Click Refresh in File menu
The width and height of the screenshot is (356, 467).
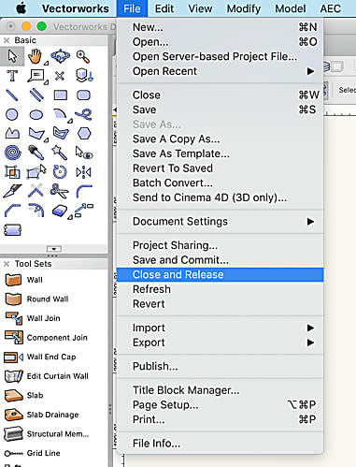tap(221, 289)
